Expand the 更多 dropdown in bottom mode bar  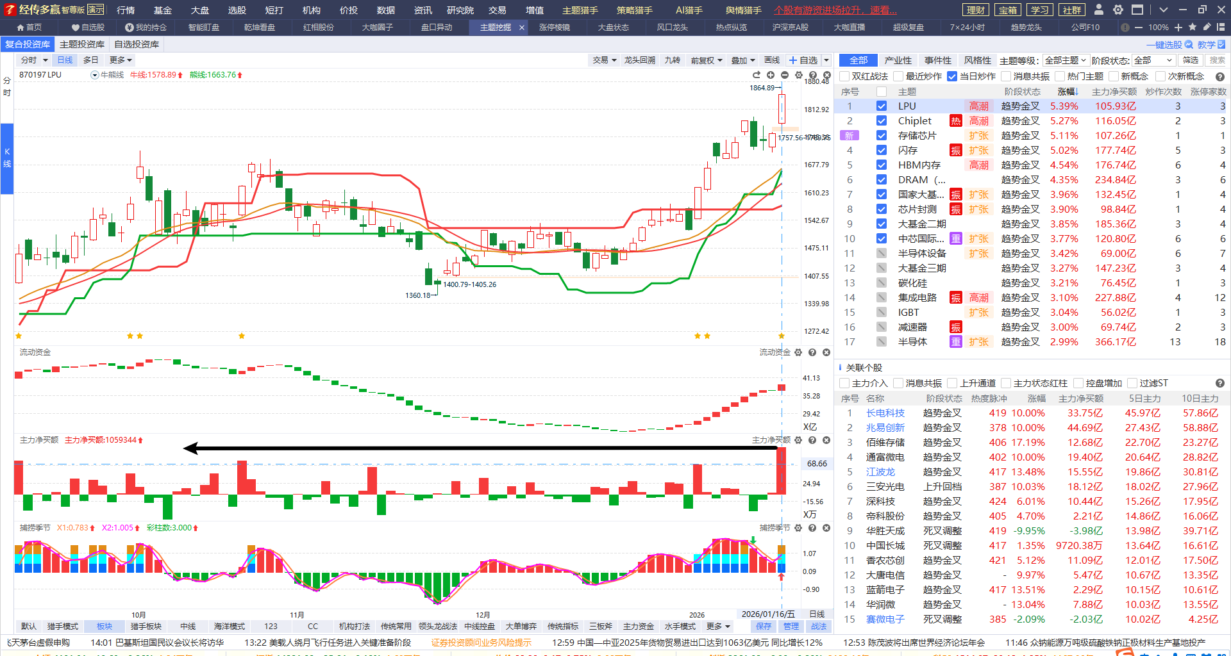coord(718,626)
